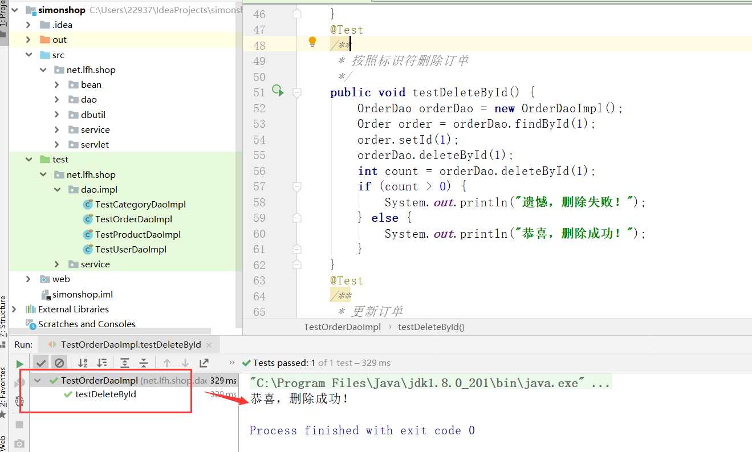Click Scratches and Consoles icon
The width and height of the screenshot is (752, 452).
click(31, 324)
